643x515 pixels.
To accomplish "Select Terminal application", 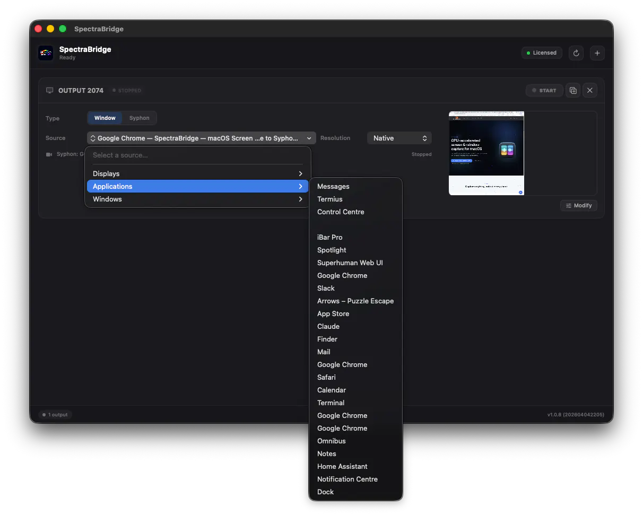I will [x=355, y=403].
